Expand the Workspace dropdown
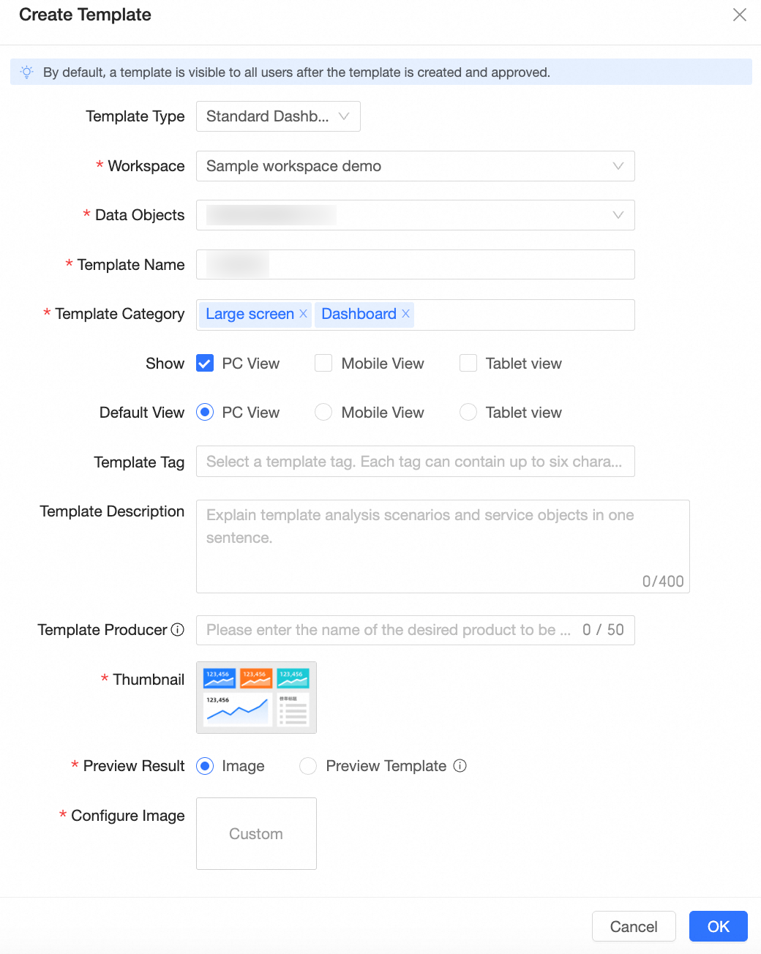This screenshot has height=954, width=761. click(x=415, y=166)
